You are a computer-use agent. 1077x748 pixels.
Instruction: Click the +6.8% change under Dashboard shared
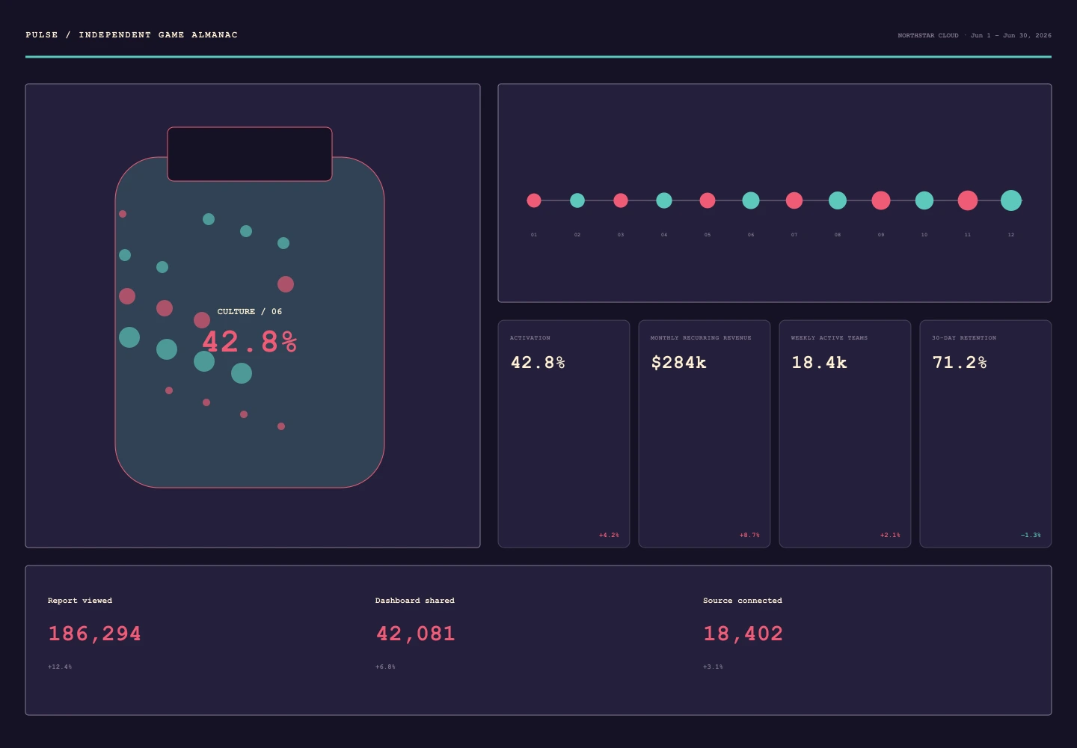(385, 666)
